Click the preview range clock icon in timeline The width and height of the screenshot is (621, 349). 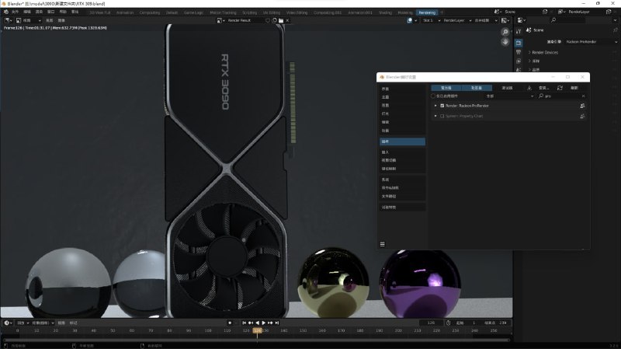click(449, 323)
